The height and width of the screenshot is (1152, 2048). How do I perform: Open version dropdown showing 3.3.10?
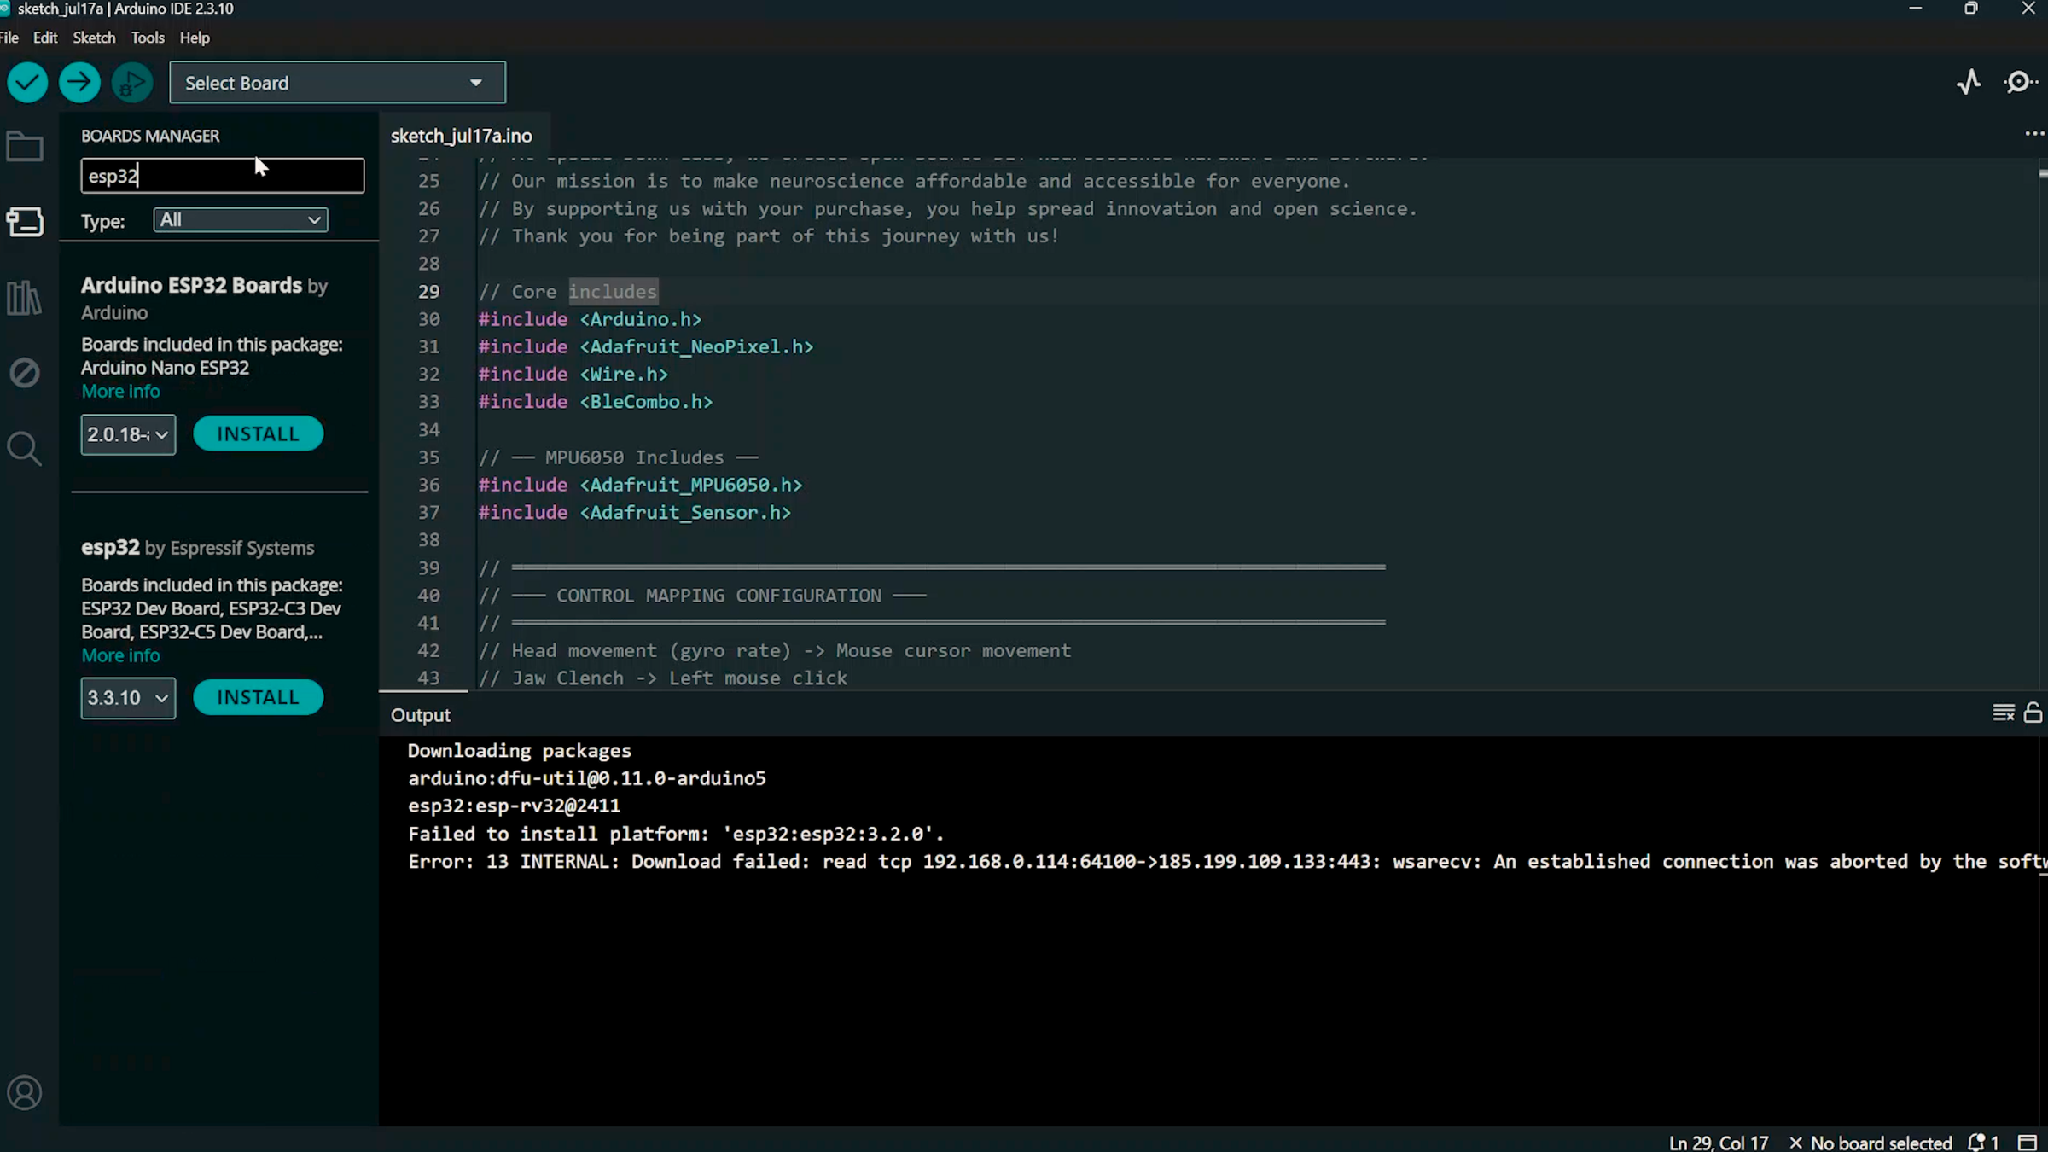(x=128, y=698)
